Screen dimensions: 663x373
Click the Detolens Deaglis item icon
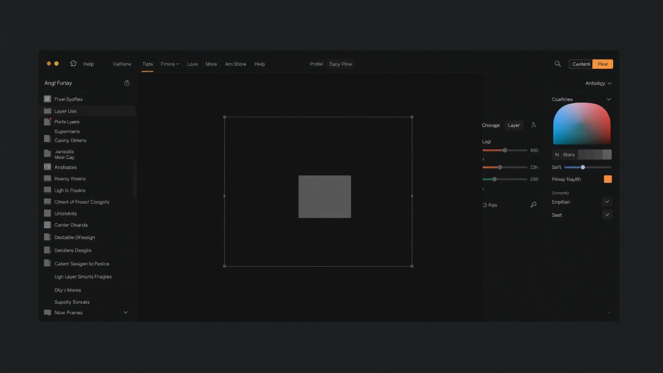click(47, 250)
